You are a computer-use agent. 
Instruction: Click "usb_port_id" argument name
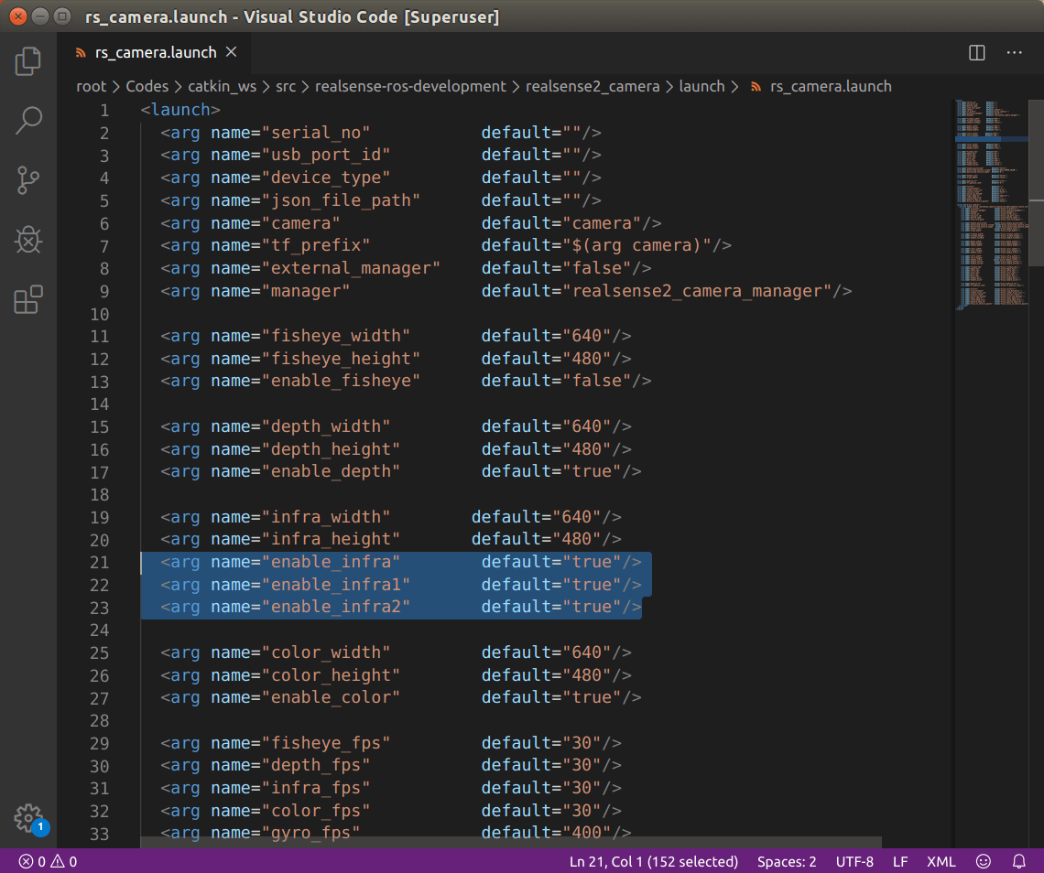coord(326,155)
